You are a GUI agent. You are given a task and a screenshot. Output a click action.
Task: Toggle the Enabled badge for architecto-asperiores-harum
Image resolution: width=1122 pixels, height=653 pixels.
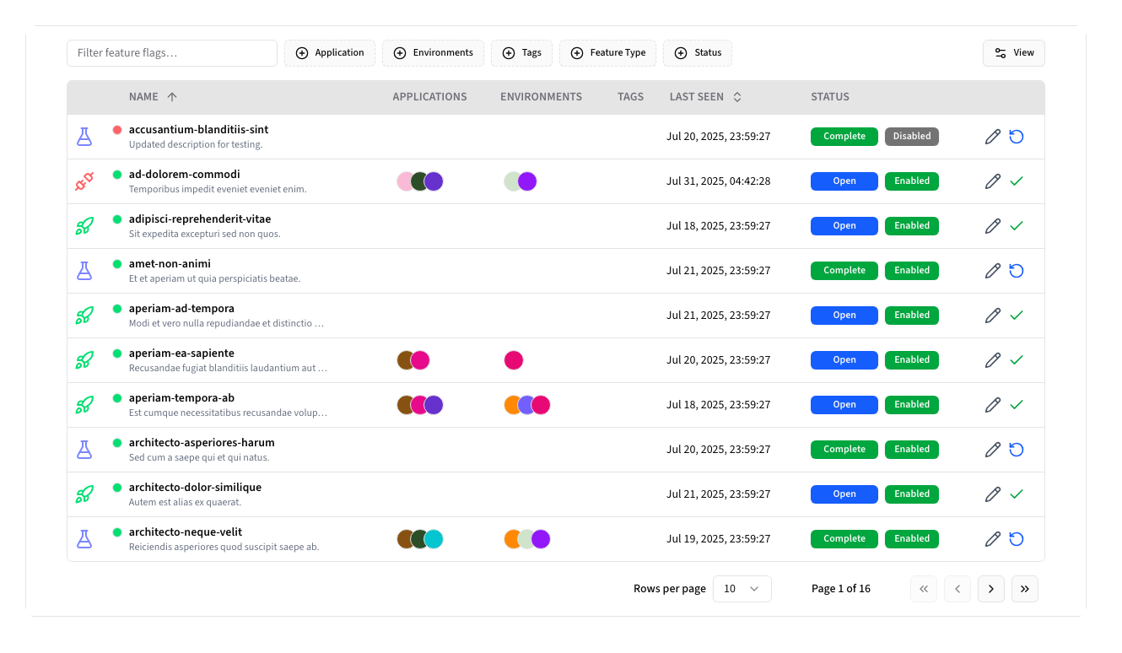coord(911,450)
